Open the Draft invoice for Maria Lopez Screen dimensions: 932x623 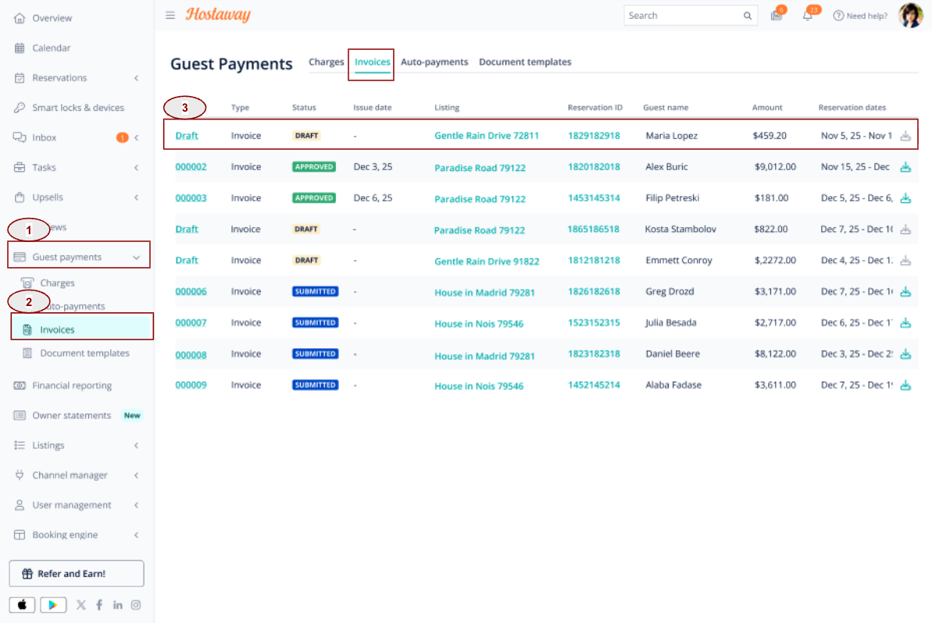[x=187, y=135]
